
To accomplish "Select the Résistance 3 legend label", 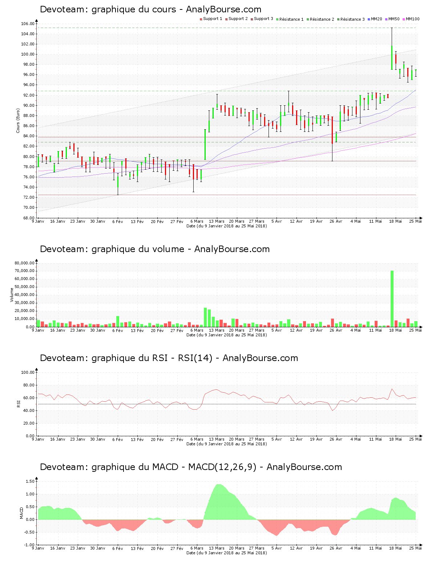I will point(352,19).
